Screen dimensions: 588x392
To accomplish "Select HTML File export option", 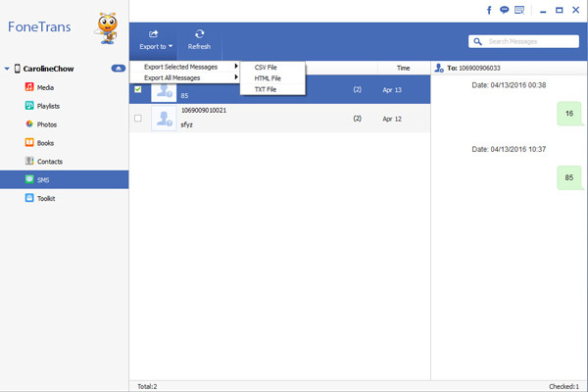I will tap(268, 77).
